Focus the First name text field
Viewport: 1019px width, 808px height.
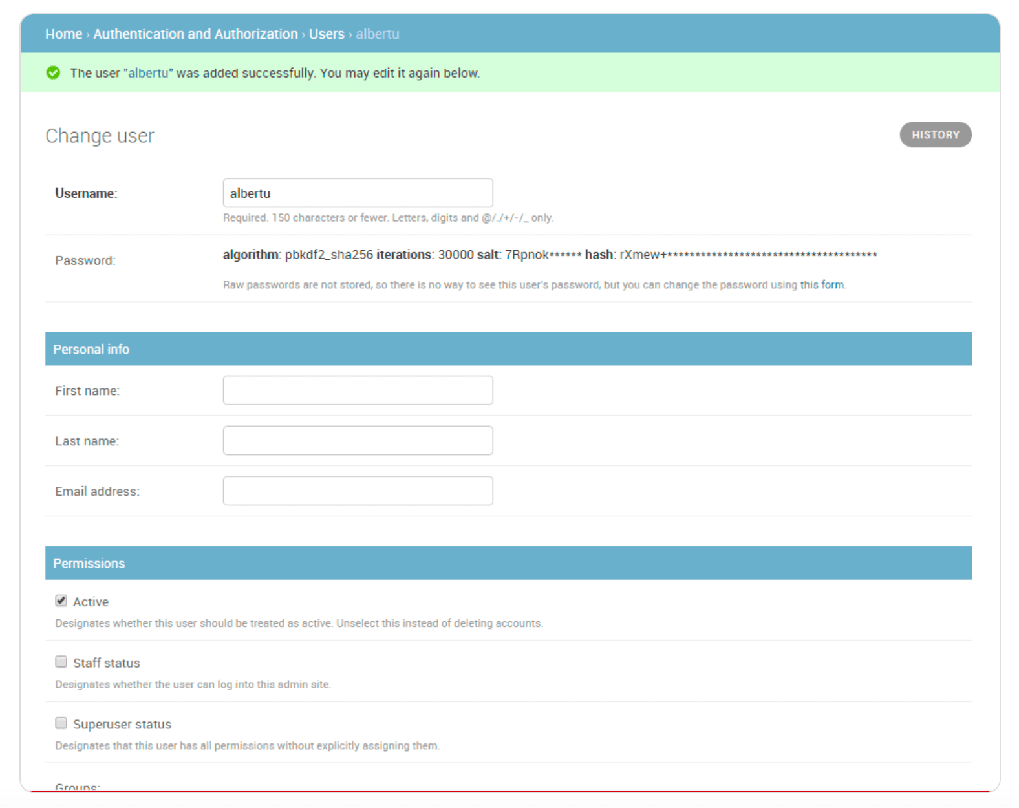358,390
